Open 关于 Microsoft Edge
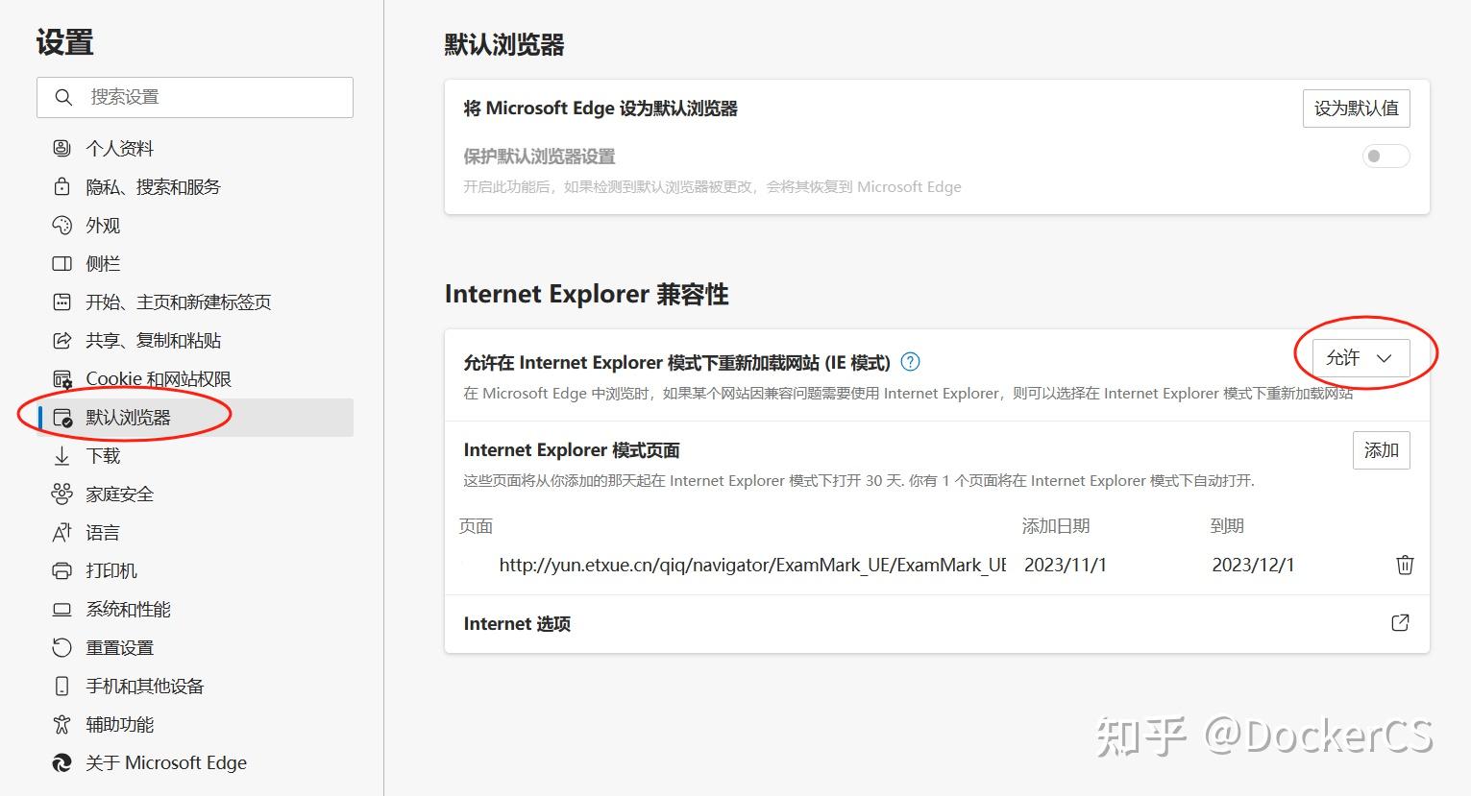Screen dimensions: 1471x796 click(x=165, y=761)
